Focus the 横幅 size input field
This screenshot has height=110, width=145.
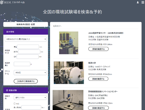click(x=28, y=47)
